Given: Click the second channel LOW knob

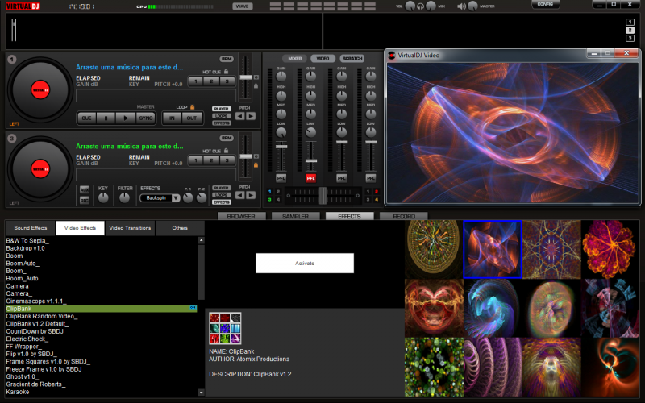Looking at the screenshot, I should coord(310,132).
